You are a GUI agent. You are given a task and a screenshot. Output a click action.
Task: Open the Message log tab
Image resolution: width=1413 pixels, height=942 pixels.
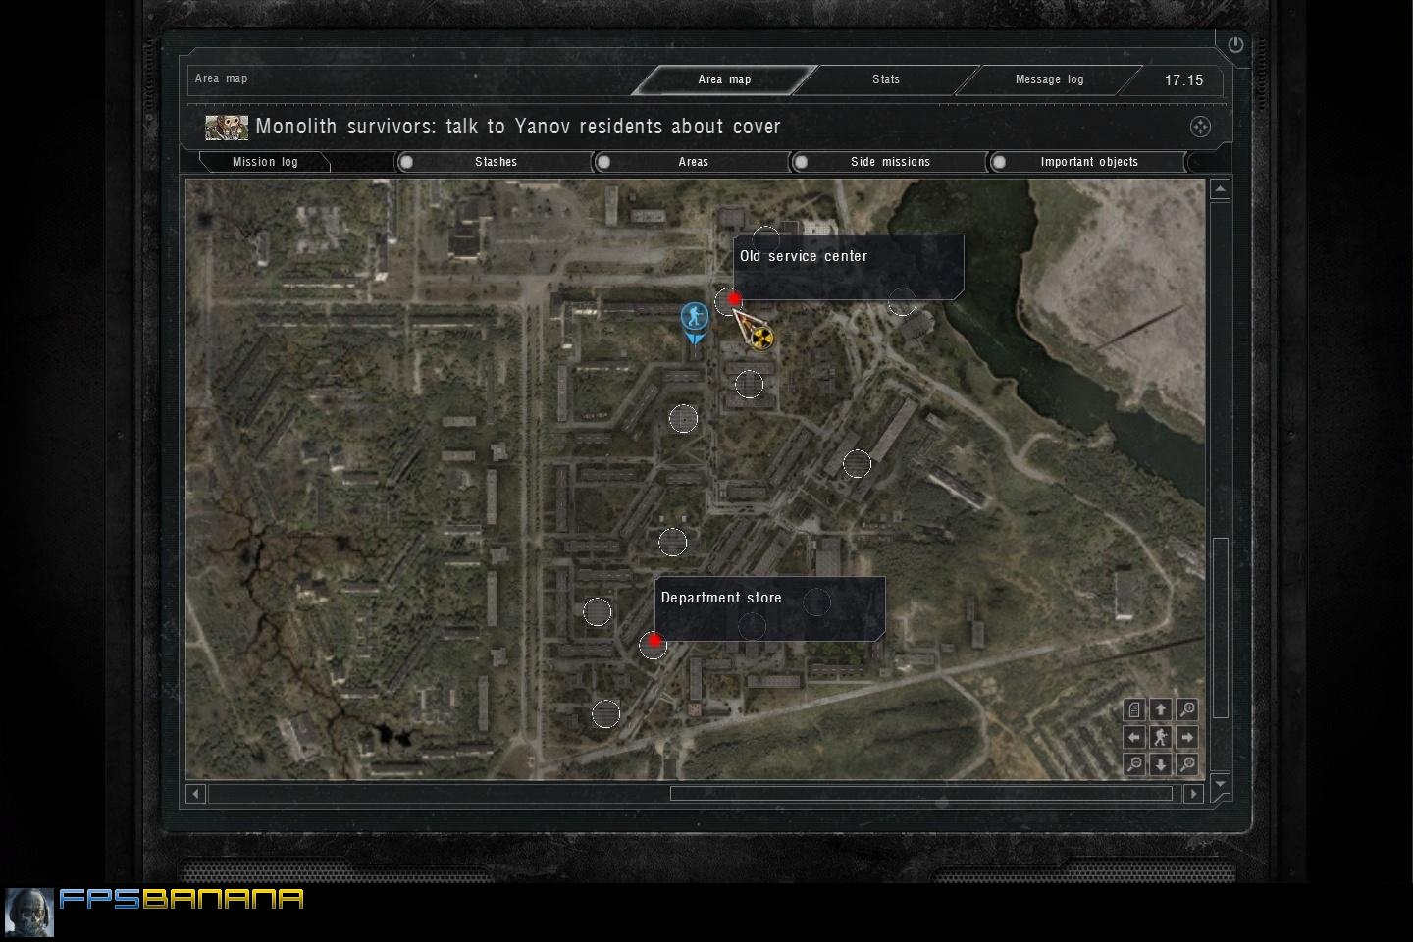1049,79
